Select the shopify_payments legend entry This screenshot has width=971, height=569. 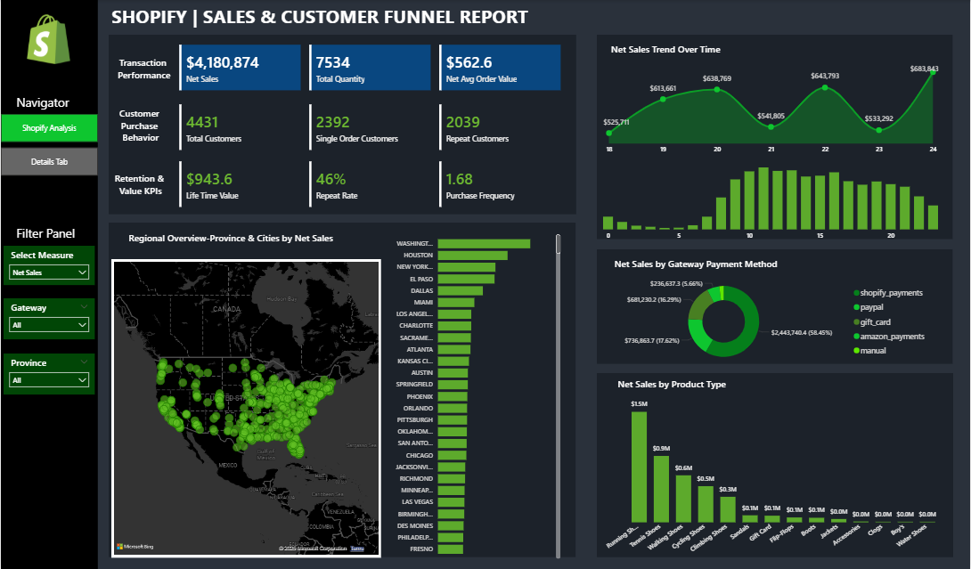pos(888,293)
